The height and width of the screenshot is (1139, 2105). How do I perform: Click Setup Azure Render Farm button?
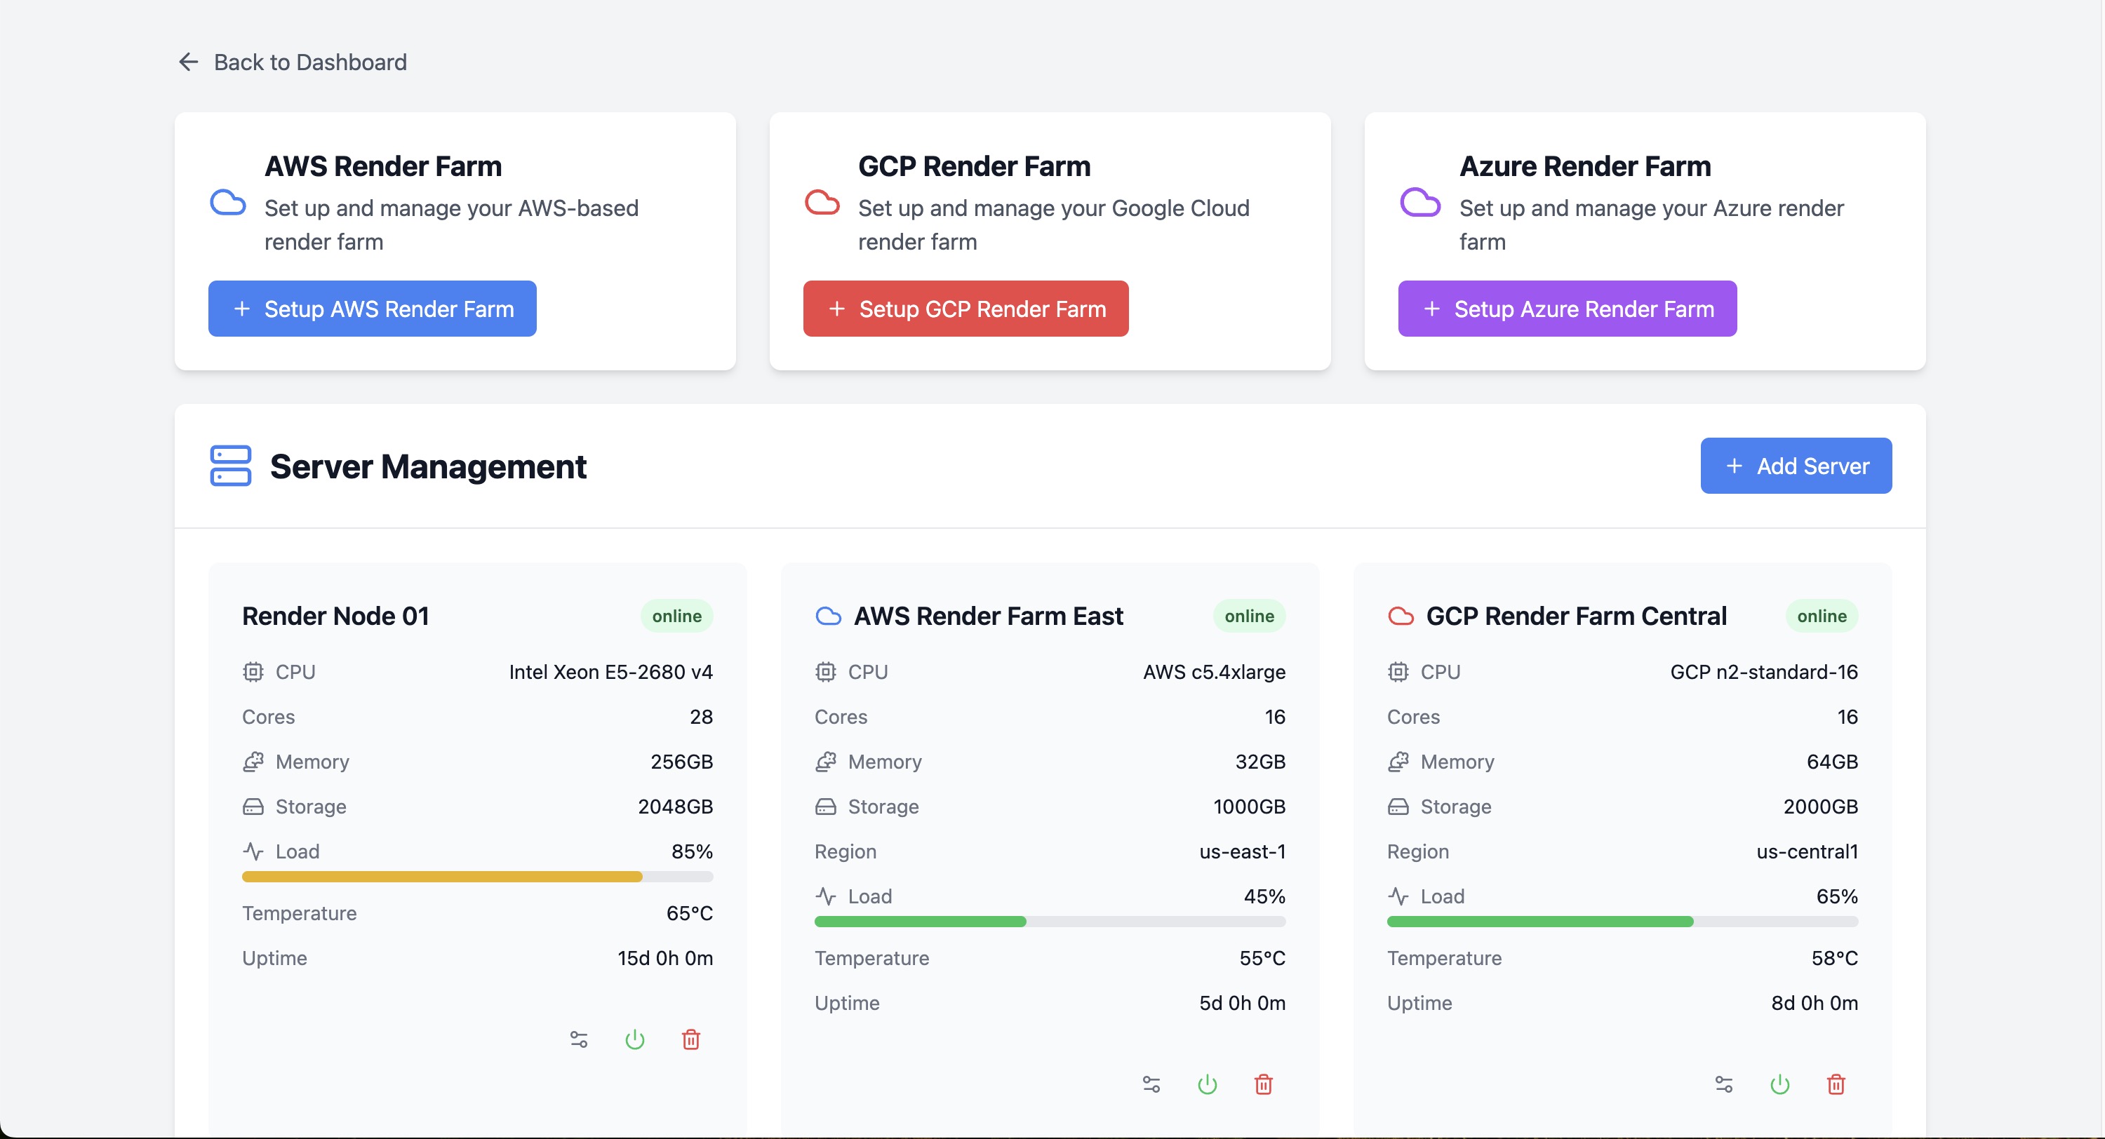[x=1567, y=309]
